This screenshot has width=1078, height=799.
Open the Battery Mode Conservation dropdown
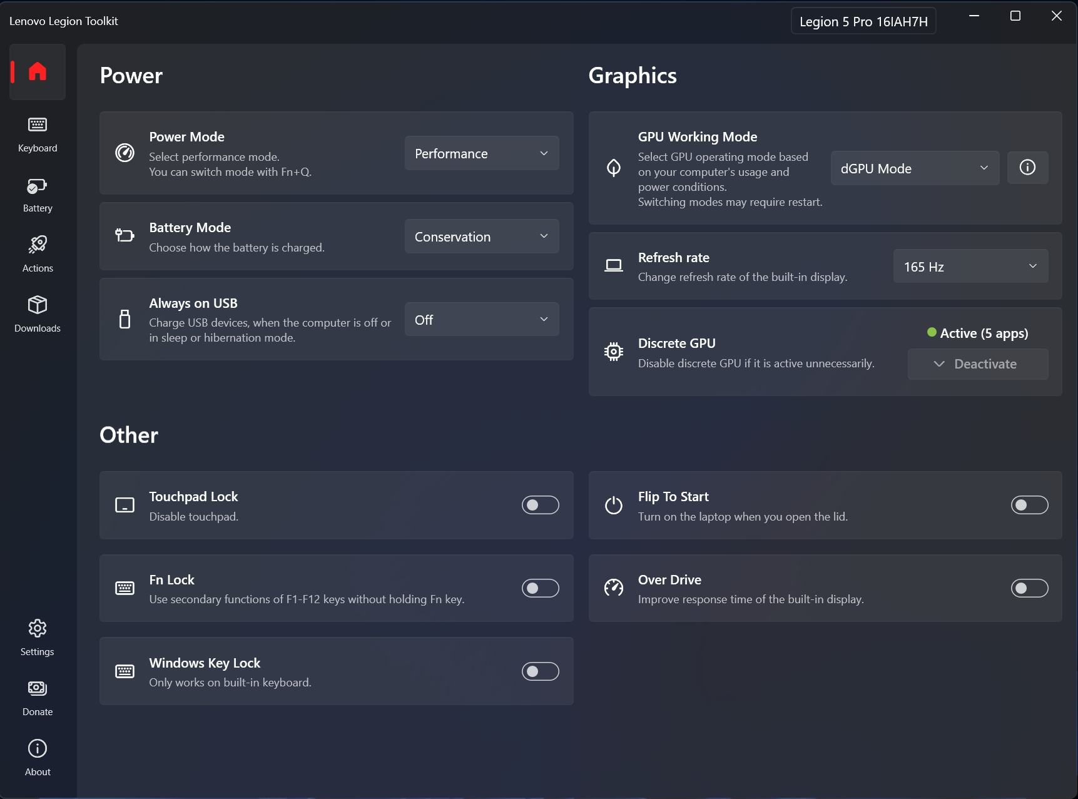[x=482, y=237]
